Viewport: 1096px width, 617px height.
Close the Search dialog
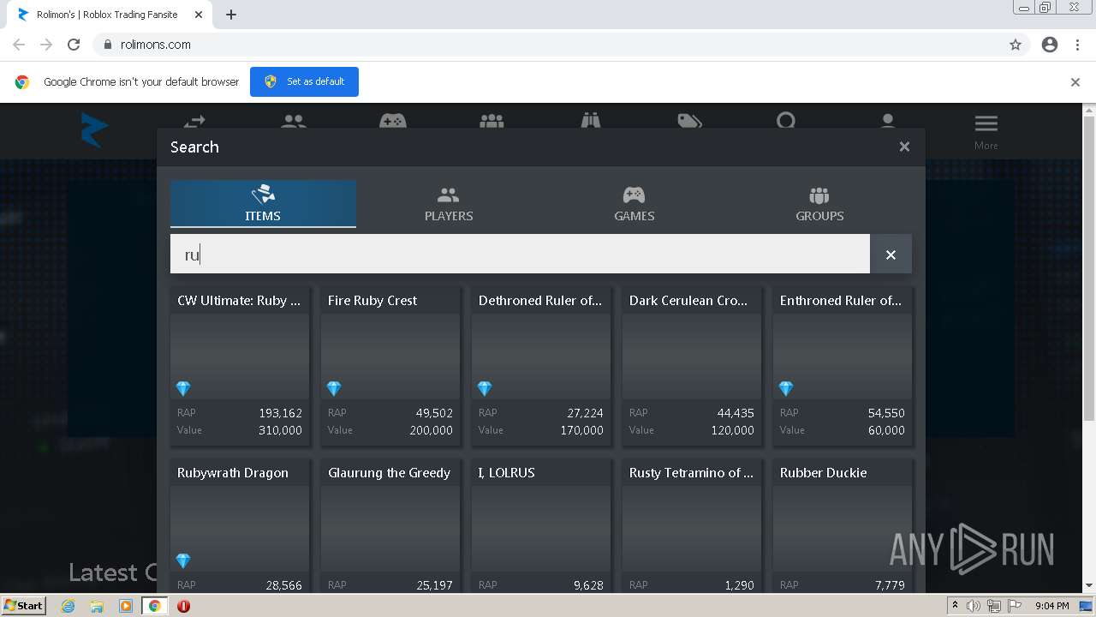click(x=904, y=147)
